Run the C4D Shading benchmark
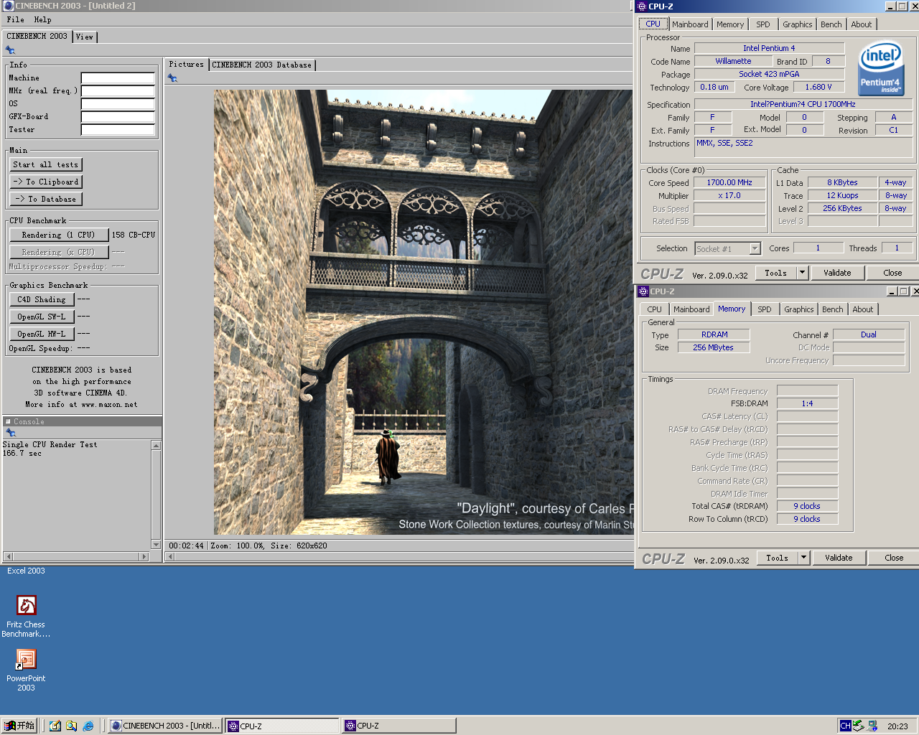Viewport: 919px width, 735px height. [x=42, y=299]
